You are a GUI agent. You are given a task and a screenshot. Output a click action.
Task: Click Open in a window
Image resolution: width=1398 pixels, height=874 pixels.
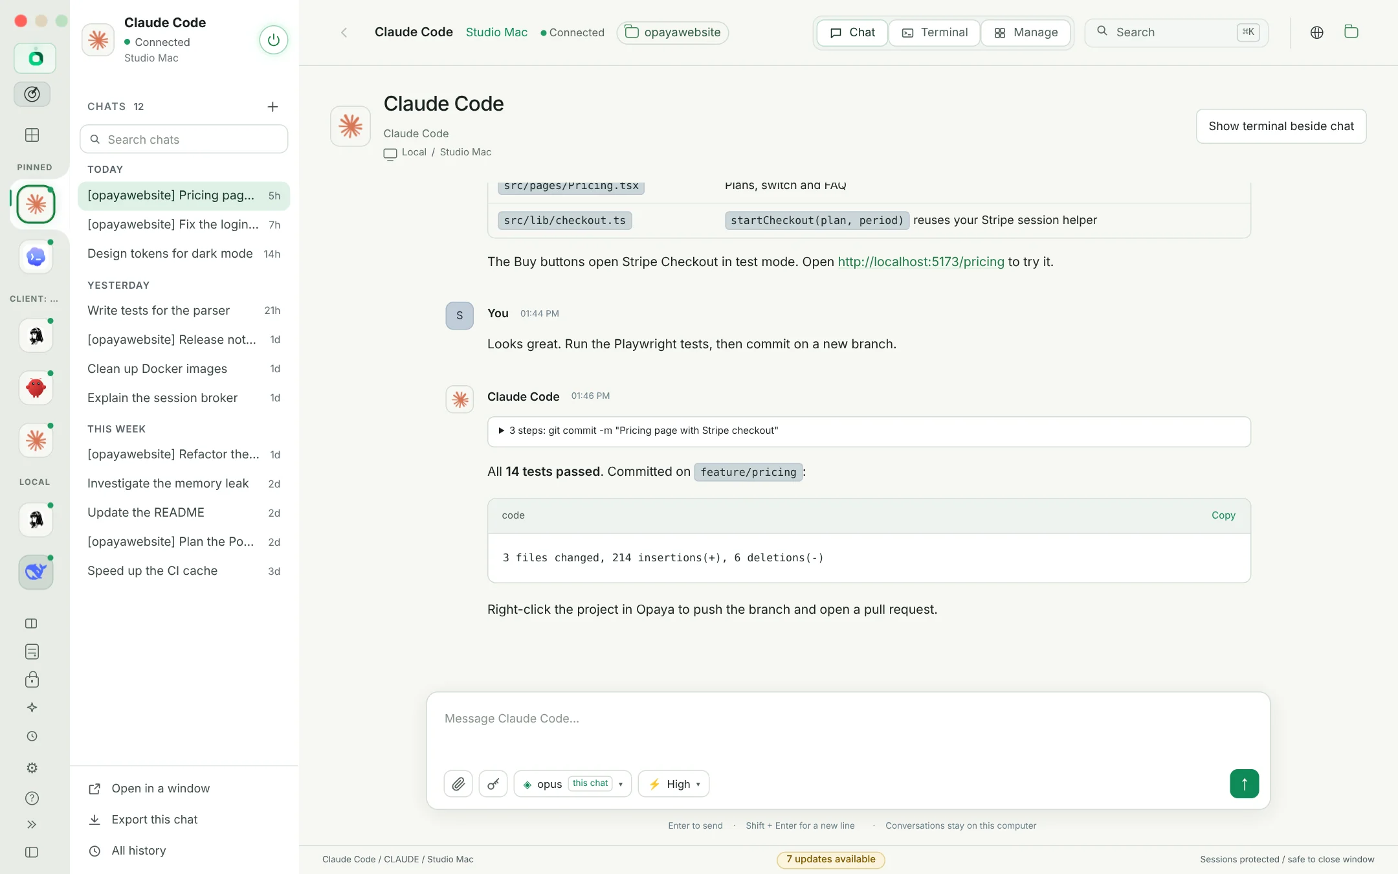(161, 789)
